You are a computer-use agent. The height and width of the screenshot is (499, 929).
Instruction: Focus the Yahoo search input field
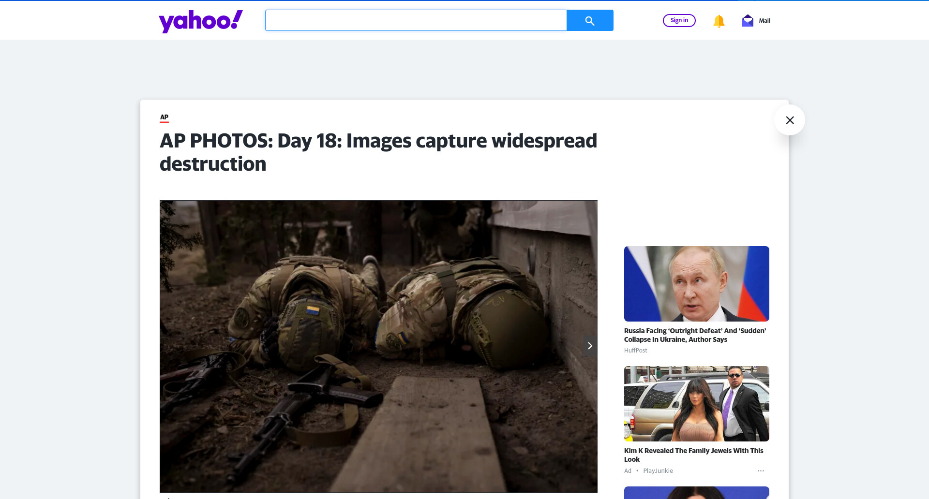click(x=416, y=20)
